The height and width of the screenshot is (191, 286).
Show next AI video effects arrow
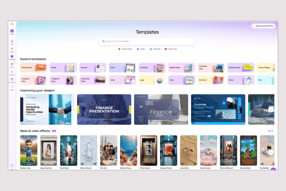coord(271,152)
